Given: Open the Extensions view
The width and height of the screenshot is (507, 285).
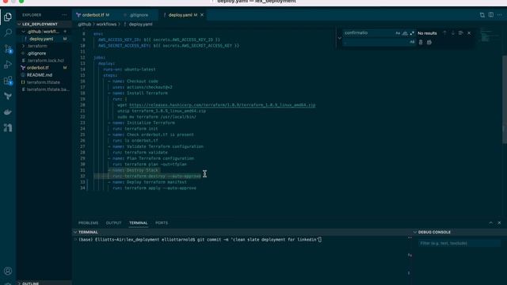Looking at the screenshot, I should [8, 80].
